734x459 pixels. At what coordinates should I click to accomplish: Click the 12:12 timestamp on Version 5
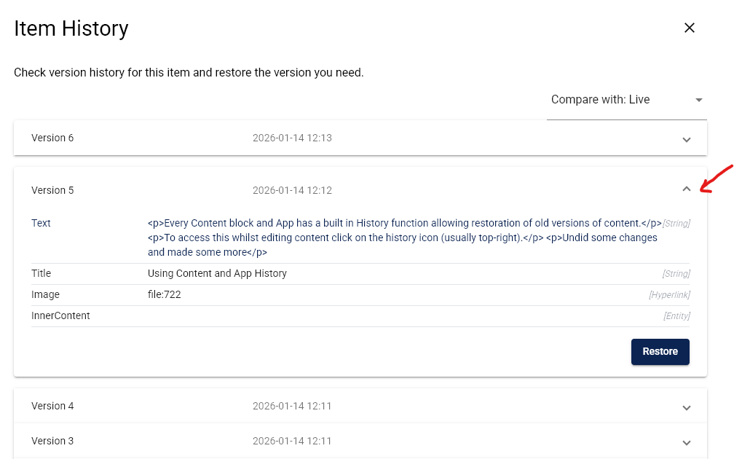click(x=292, y=190)
